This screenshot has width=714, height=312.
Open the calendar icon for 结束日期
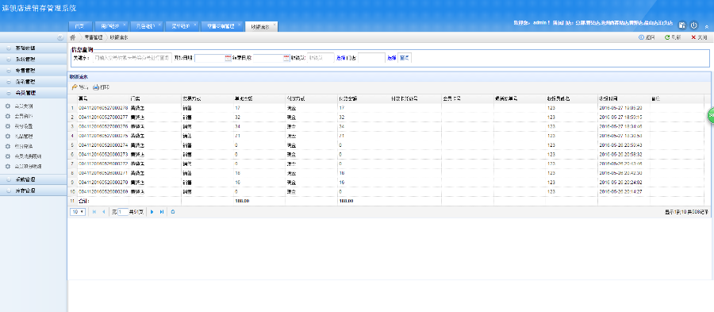pyautogui.click(x=286, y=58)
